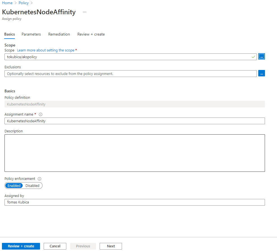This screenshot has height=251, width=277.
Task: Select the Basics tab
Action: (10, 34)
